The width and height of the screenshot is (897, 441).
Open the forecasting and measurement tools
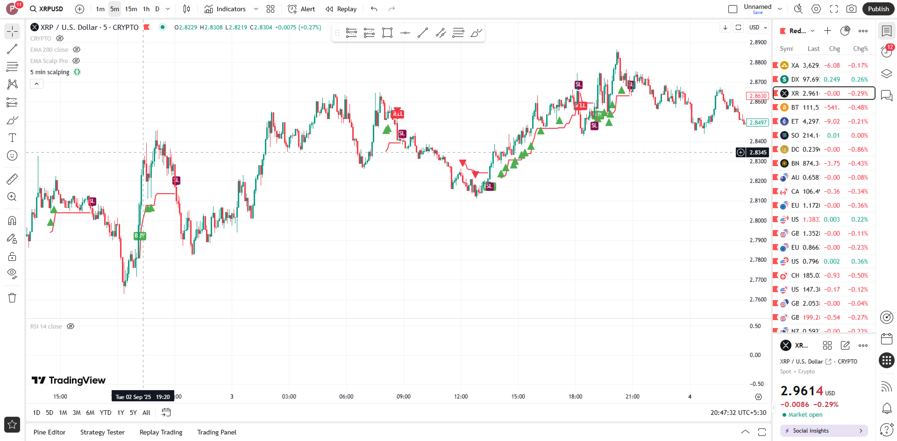pyautogui.click(x=12, y=102)
